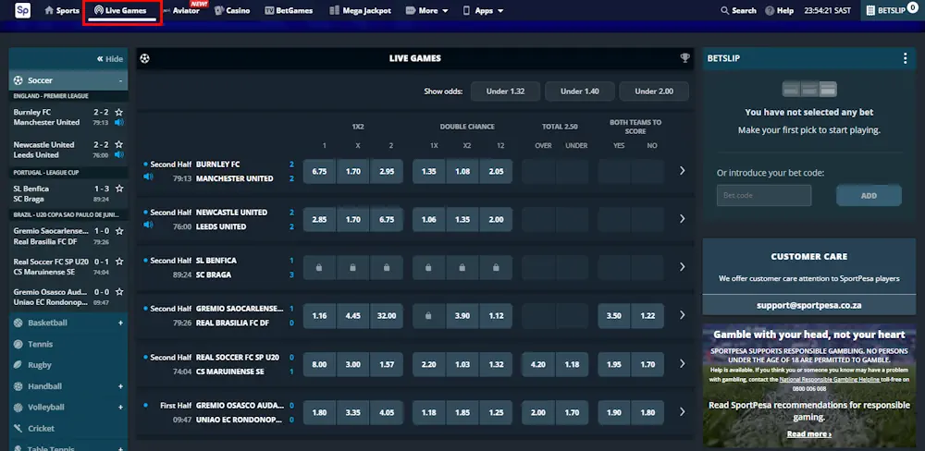Open the Search magnifier in top bar
The width and height of the screenshot is (925, 451).
(x=724, y=10)
